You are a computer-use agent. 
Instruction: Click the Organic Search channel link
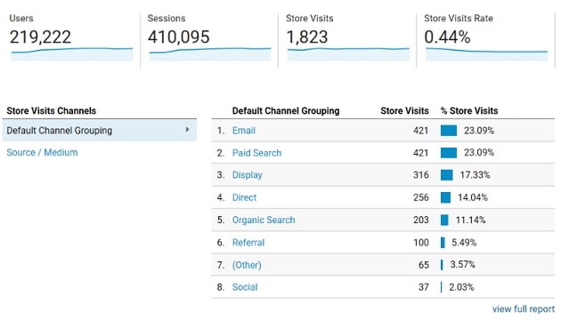coord(264,220)
